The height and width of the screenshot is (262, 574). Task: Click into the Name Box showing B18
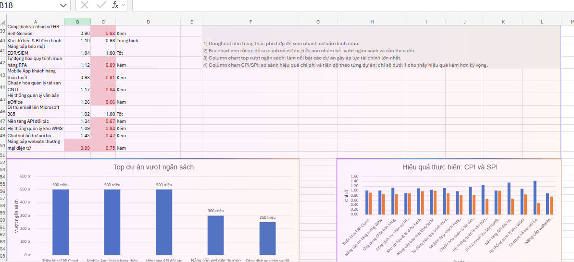[29, 5]
